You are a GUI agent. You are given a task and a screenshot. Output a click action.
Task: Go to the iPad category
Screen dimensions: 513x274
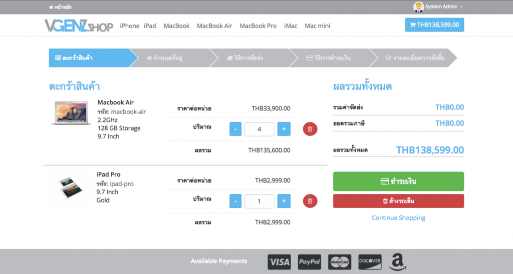150,26
